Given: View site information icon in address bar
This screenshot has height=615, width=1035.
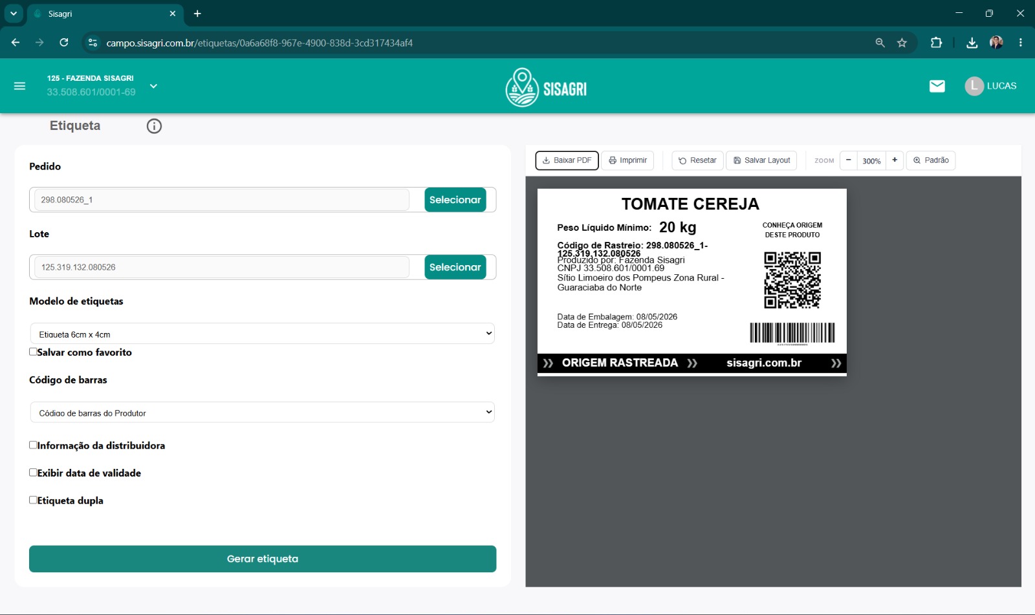Looking at the screenshot, I should point(93,43).
